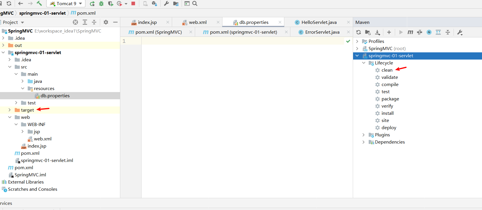Expand SpringMVC (root) in Maven panel
482x210 pixels.
pos(357,48)
